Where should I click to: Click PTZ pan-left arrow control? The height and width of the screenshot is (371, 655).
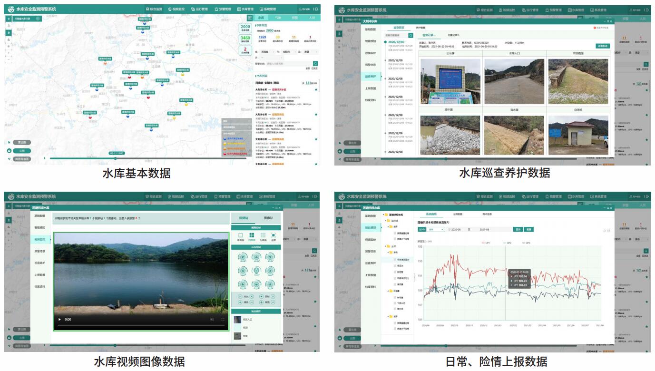(243, 271)
